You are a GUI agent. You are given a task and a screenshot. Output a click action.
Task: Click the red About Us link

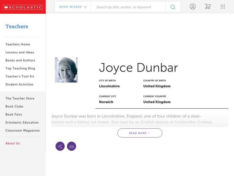13,143
